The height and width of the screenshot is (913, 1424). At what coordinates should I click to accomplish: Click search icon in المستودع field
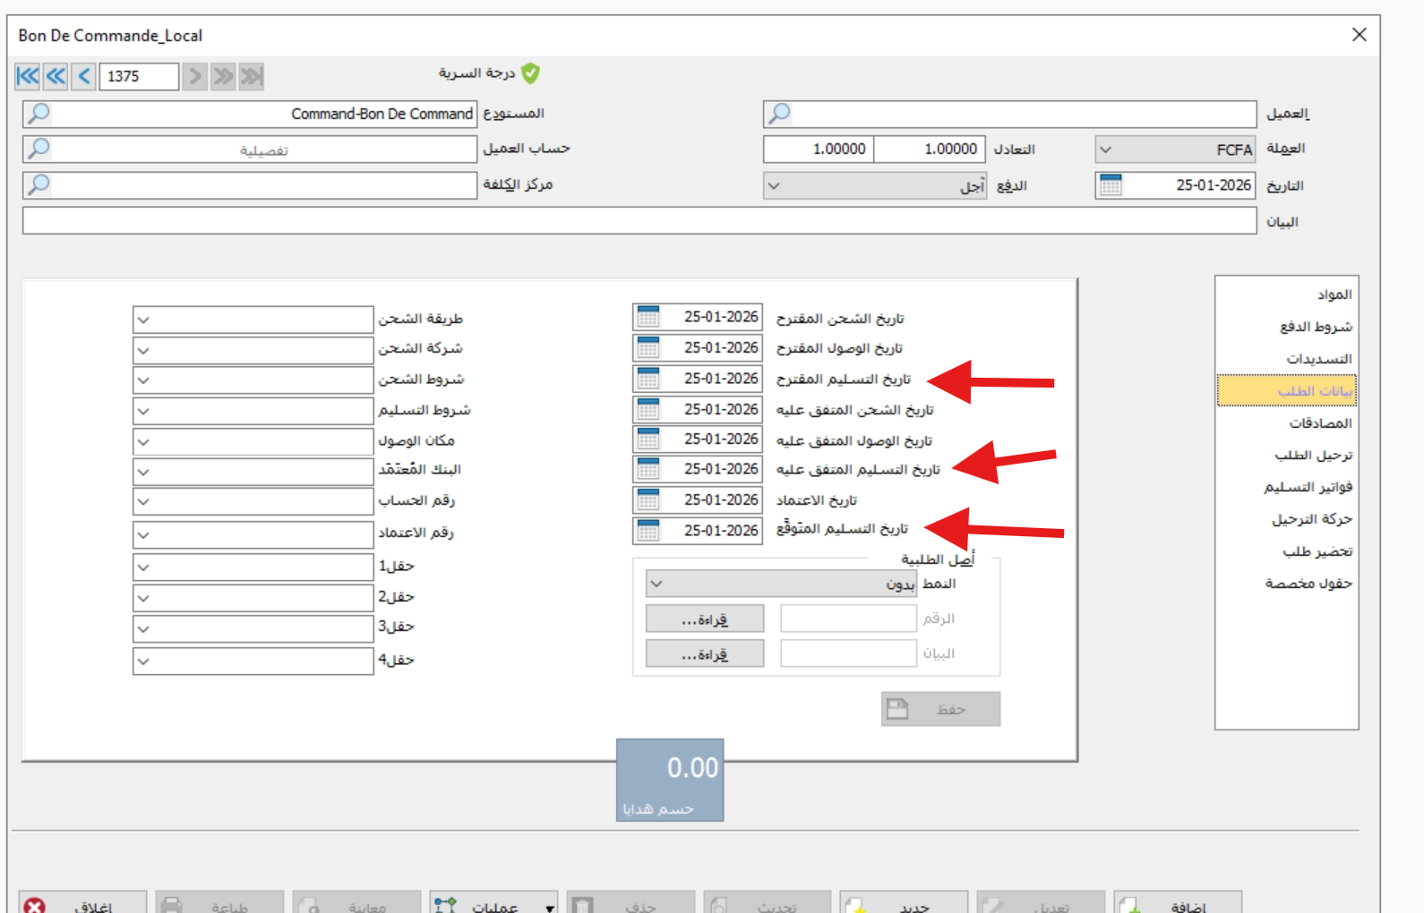tap(39, 114)
